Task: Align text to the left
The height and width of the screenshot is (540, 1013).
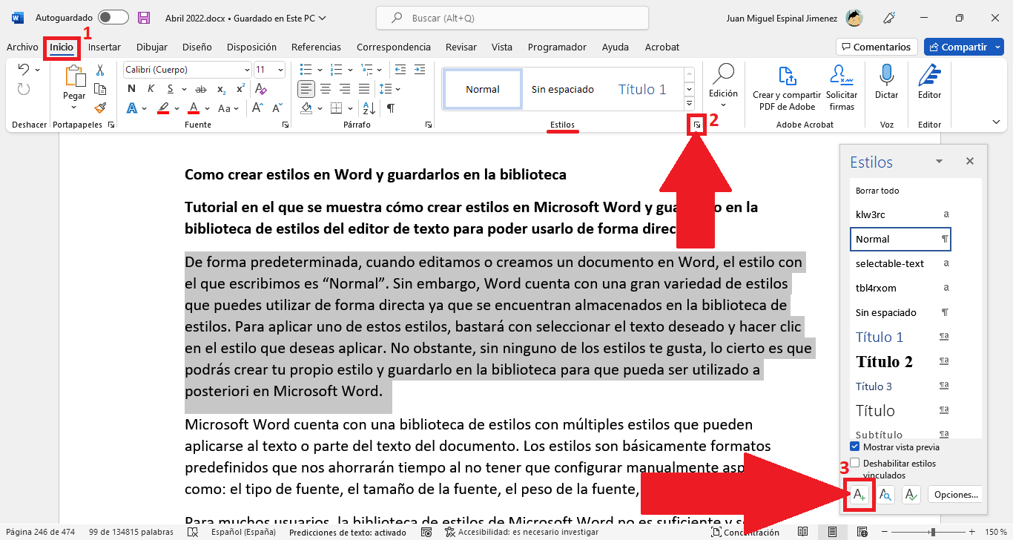Action: (x=306, y=89)
